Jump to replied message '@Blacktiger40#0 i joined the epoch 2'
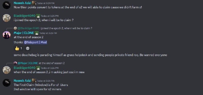This screenshot has width=203, height=95. [55, 28]
